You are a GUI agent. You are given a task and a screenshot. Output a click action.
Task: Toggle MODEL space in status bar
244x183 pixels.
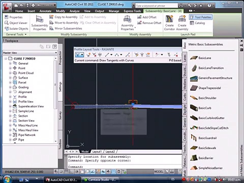(x=159, y=172)
